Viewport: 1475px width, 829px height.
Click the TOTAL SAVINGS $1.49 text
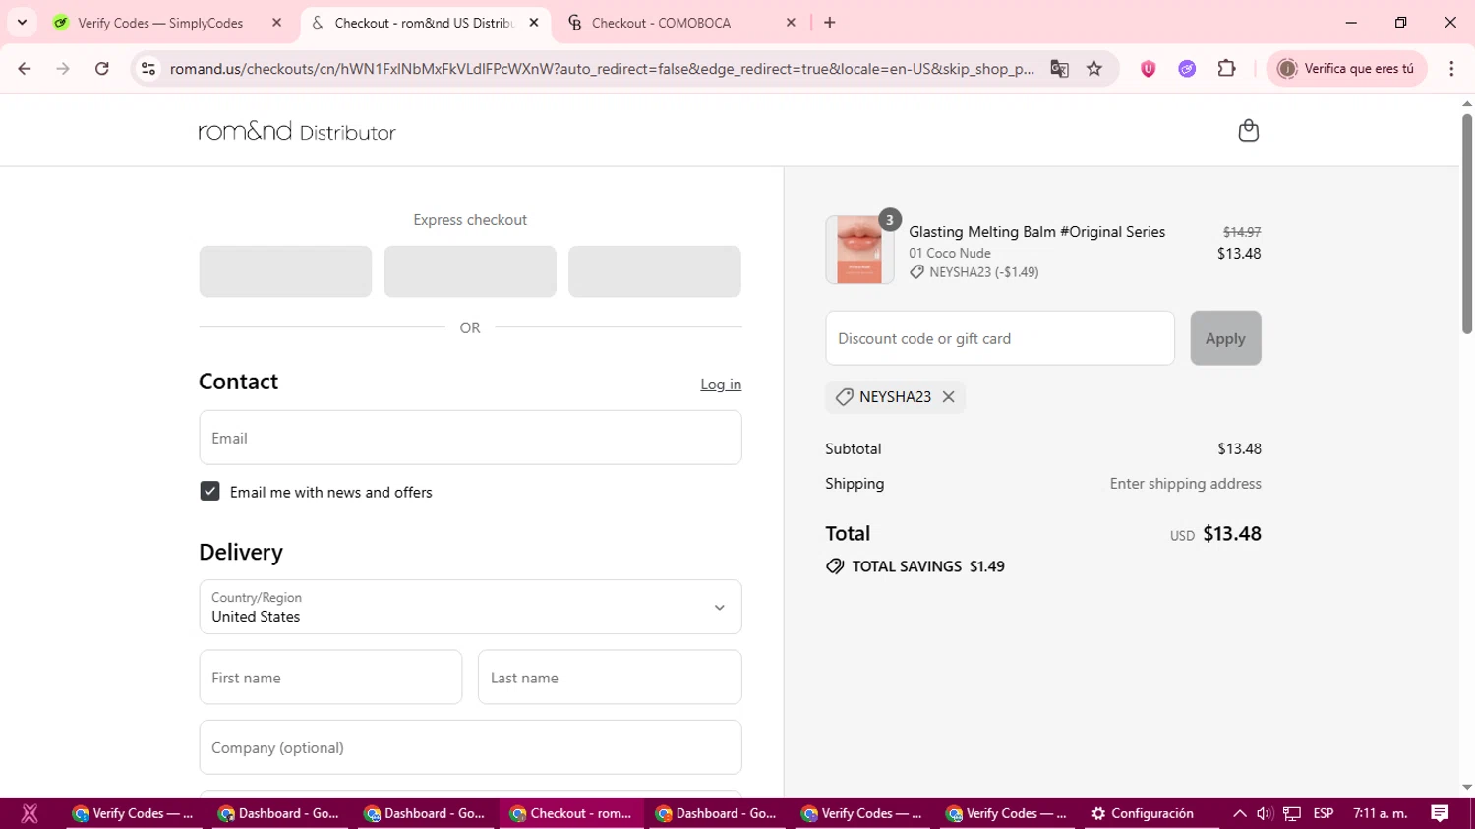coord(928,566)
